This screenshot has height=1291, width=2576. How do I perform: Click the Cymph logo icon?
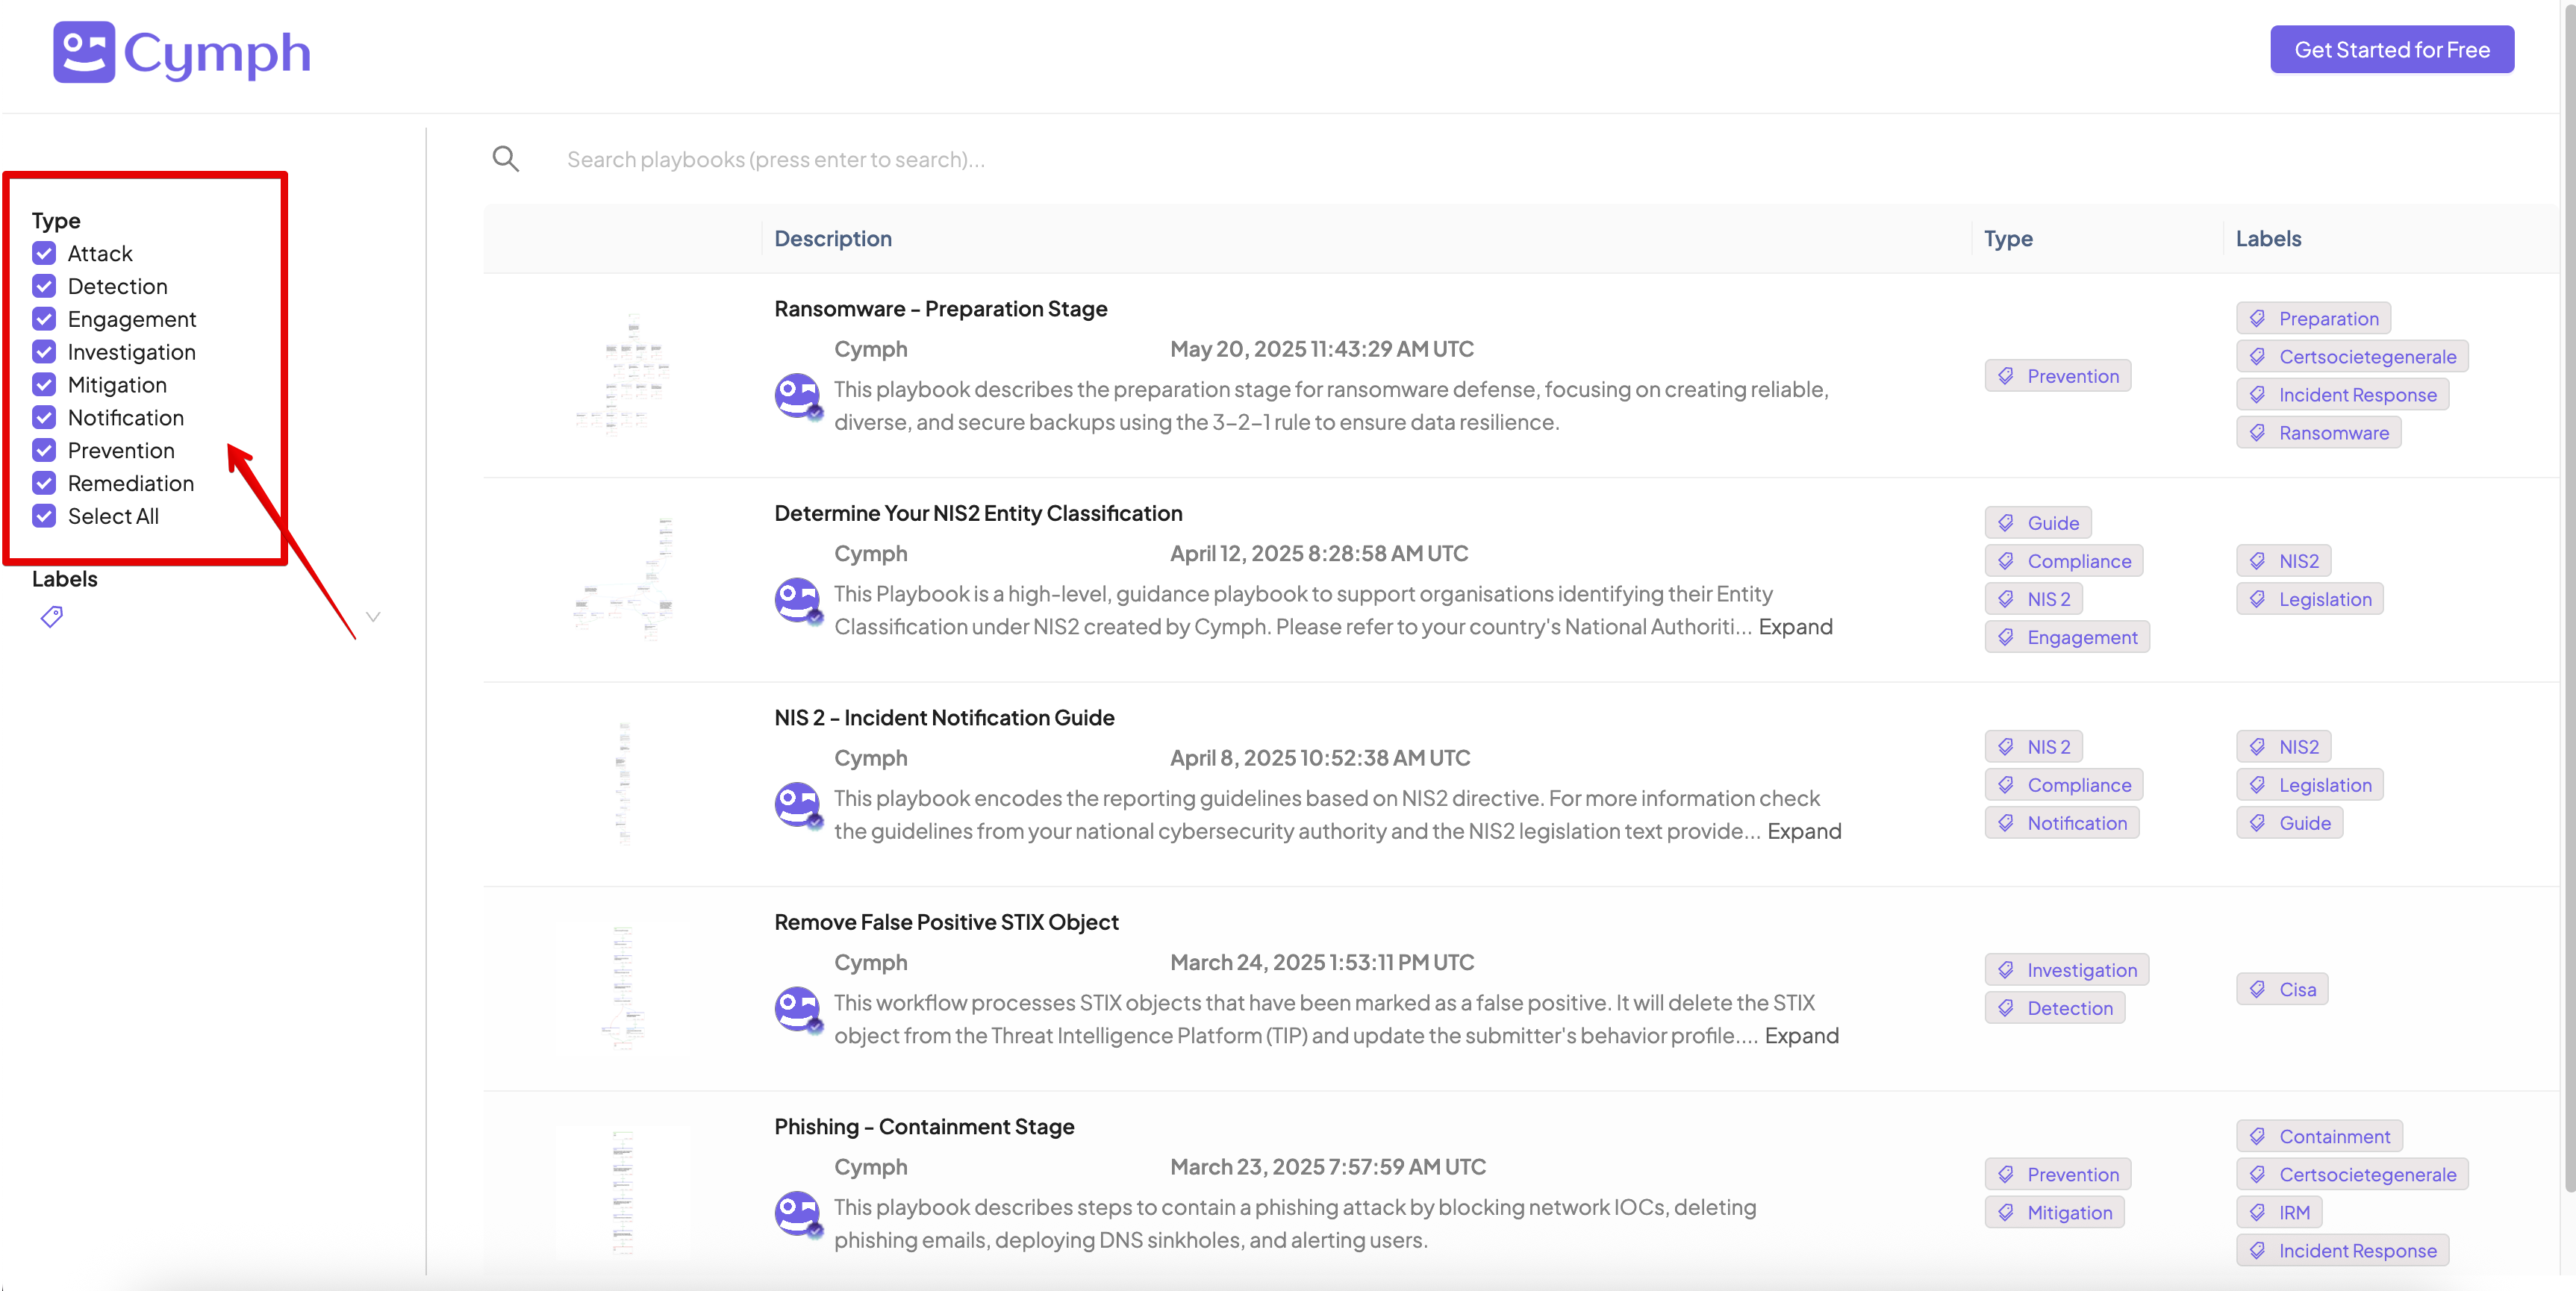tap(84, 52)
